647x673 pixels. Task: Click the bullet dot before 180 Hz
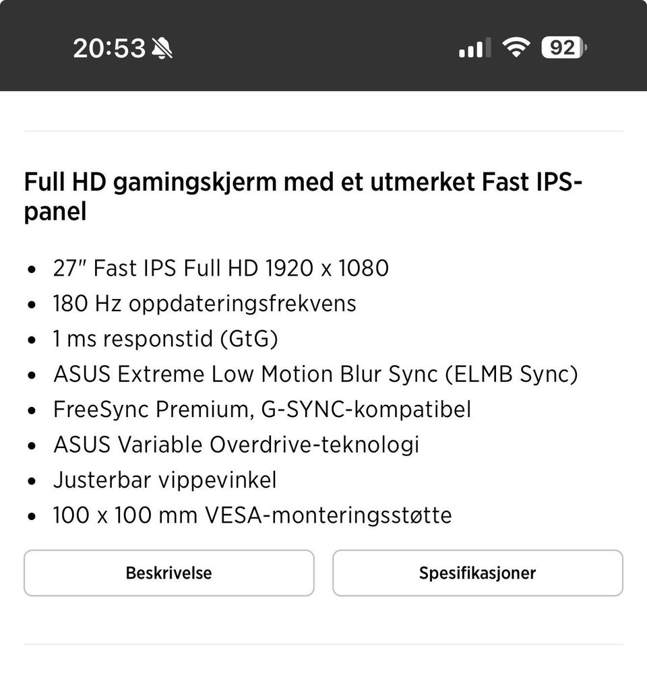32,305
